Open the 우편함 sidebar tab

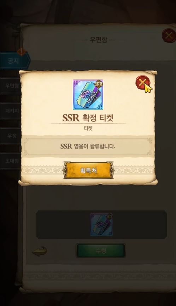[x=11, y=86]
